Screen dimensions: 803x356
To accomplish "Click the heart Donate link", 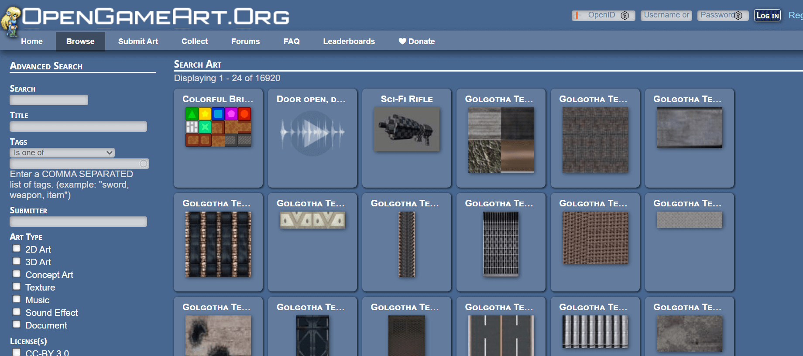I will [x=416, y=41].
